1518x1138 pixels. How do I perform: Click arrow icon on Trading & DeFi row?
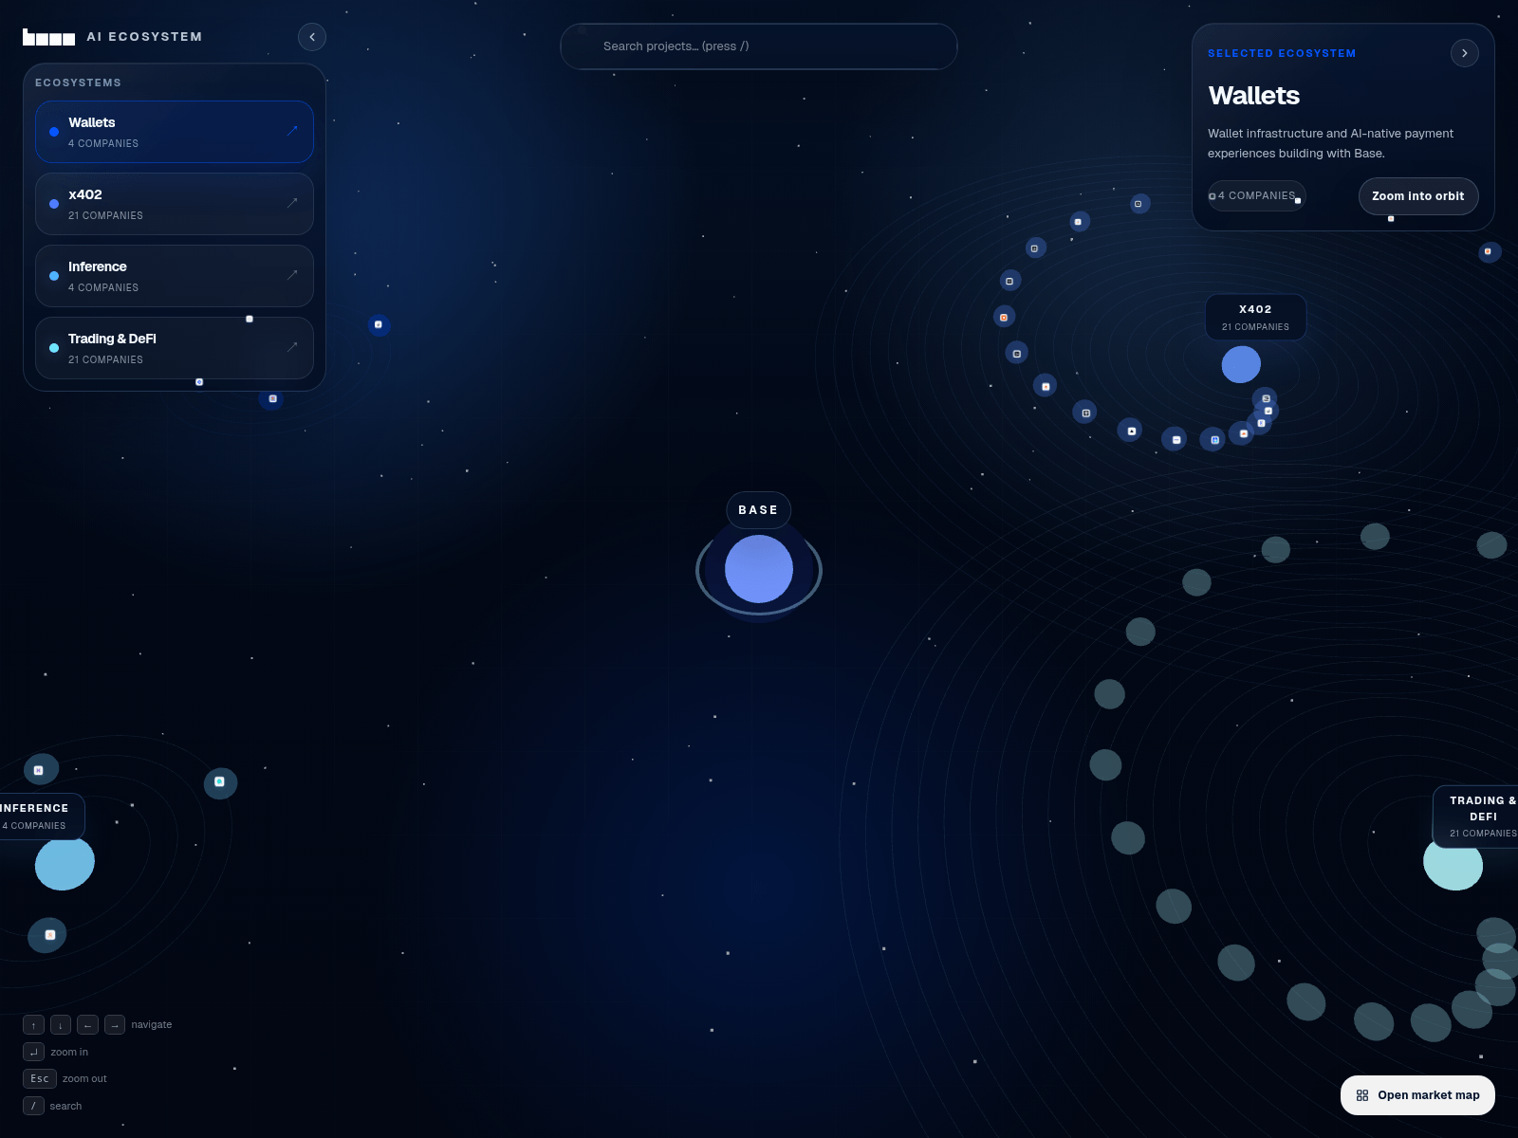[x=292, y=347]
